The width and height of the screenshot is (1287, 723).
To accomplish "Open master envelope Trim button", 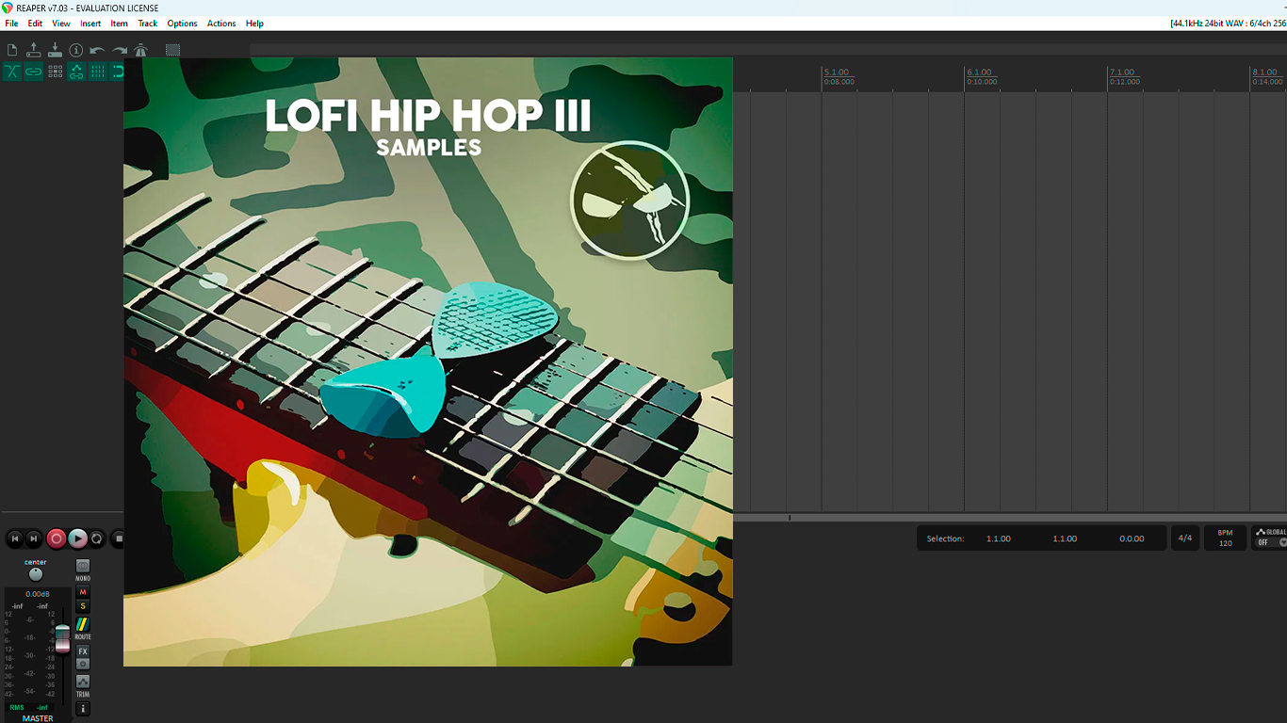I will 83,682.
